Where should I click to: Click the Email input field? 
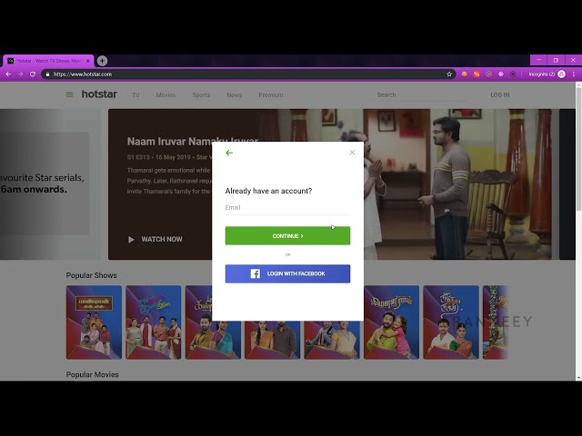(x=287, y=208)
